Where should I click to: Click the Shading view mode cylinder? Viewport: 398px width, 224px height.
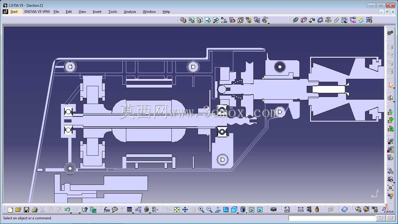point(243,210)
